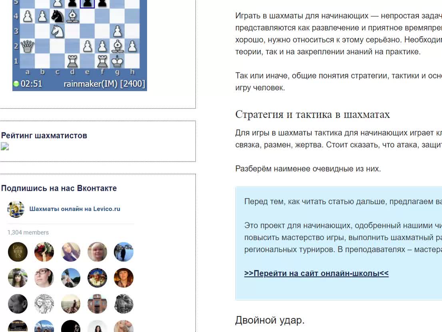Open Шахматы онлайн на Levico.ru group link
442x332 pixels.
pyautogui.click(x=75, y=209)
